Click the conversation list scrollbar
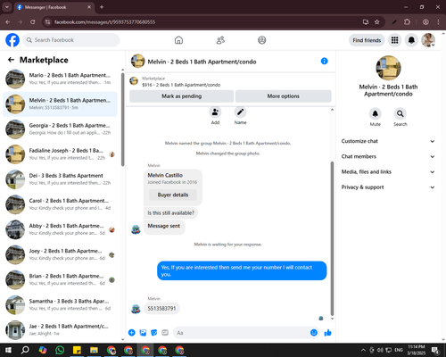This screenshot has width=446, height=357. click(x=123, y=119)
